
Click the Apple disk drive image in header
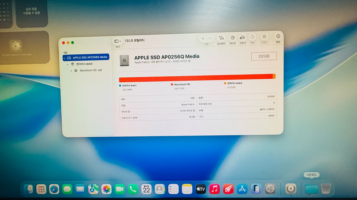(124, 61)
